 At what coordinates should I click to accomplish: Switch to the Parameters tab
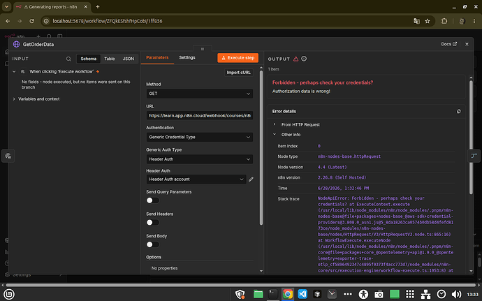157,57
